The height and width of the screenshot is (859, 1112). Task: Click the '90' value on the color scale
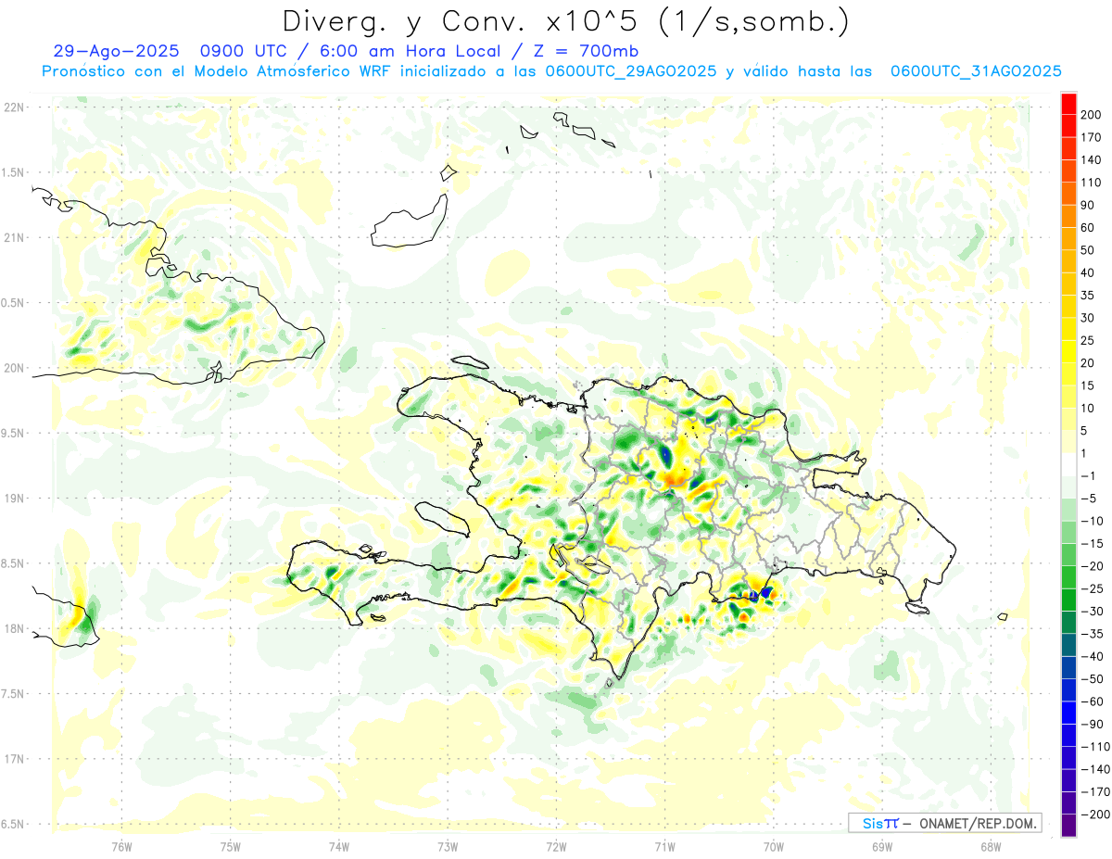[1089, 206]
